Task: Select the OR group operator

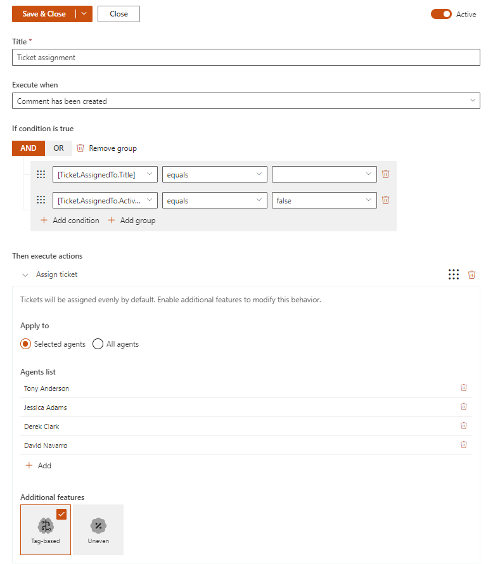Action: 58,148
